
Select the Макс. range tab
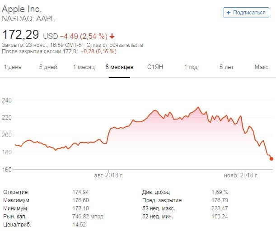pos(262,67)
